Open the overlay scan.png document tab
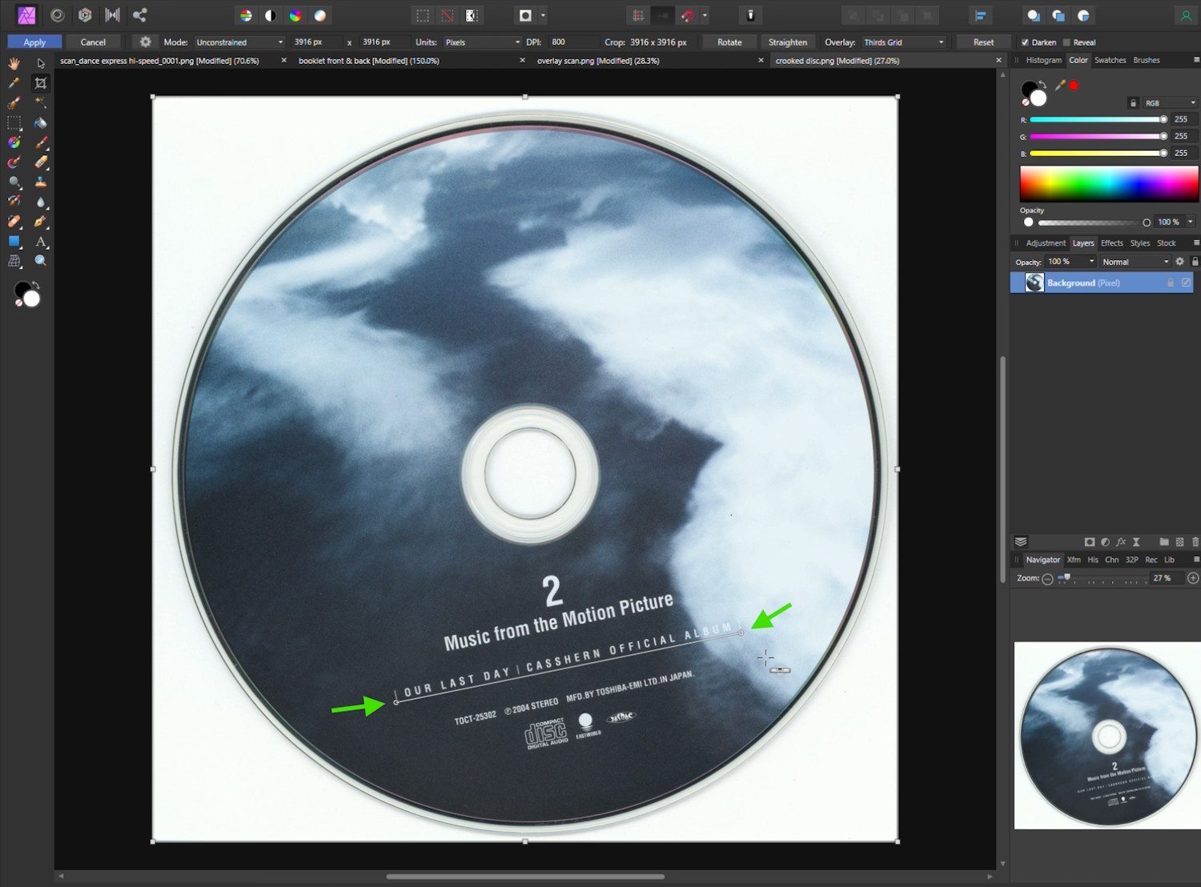Screen dimensions: 1201x887 [x=598, y=61]
